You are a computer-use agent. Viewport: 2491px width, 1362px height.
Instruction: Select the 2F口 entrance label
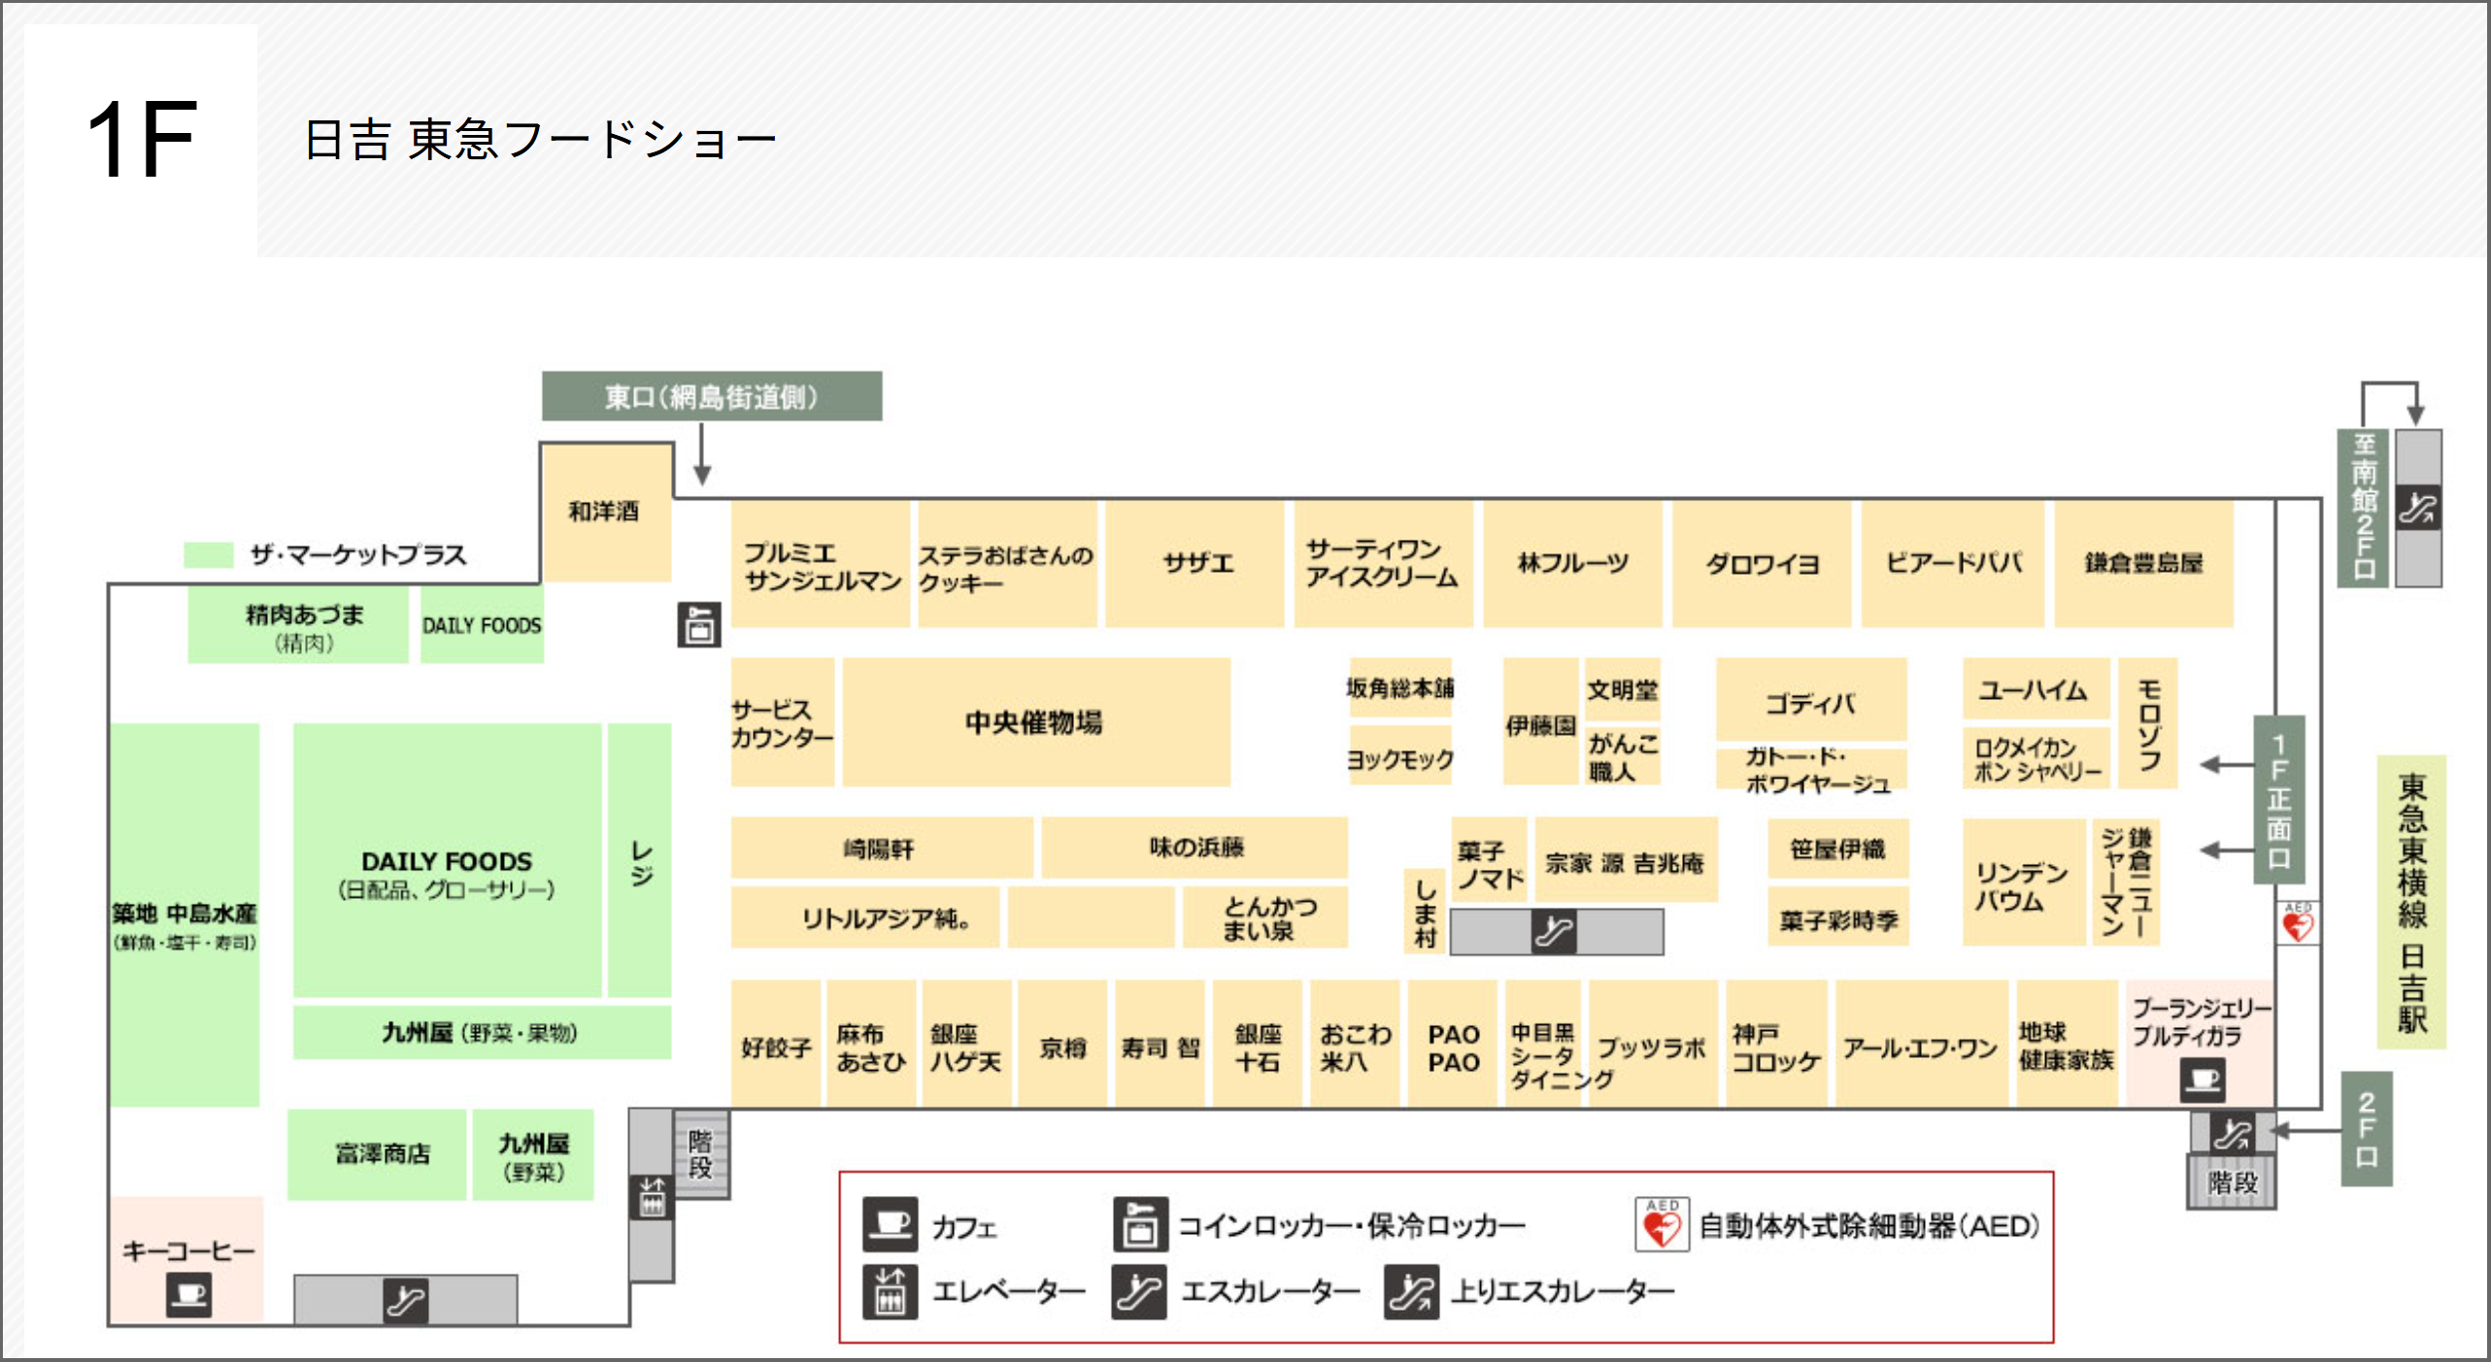click(2367, 1129)
